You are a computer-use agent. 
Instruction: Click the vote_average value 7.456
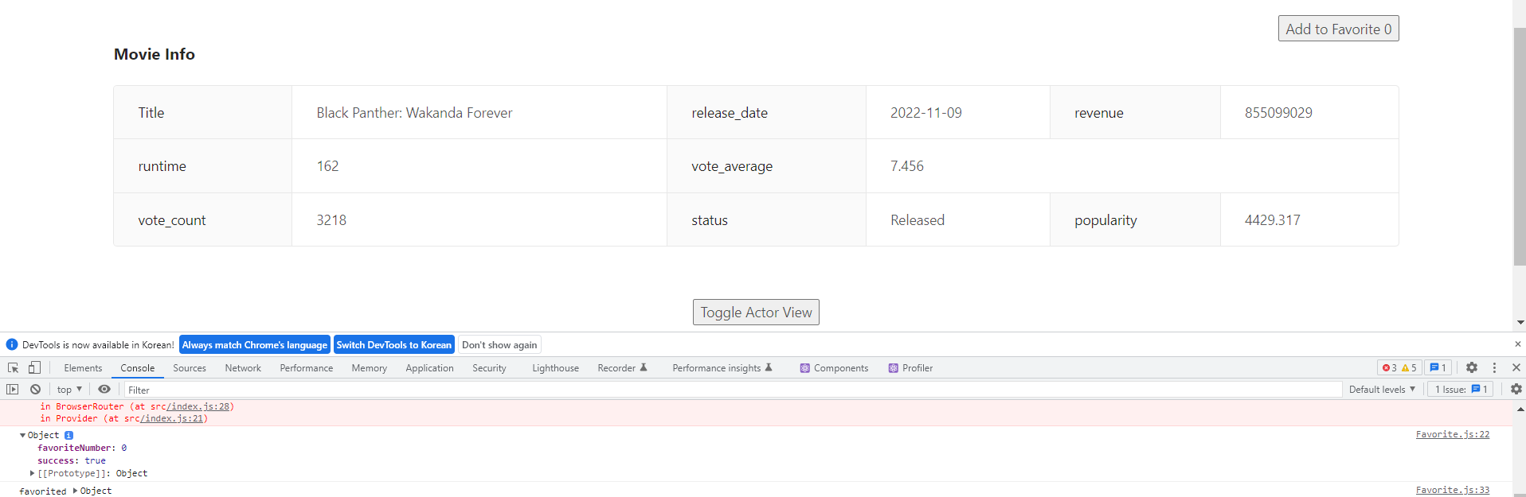pos(907,166)
